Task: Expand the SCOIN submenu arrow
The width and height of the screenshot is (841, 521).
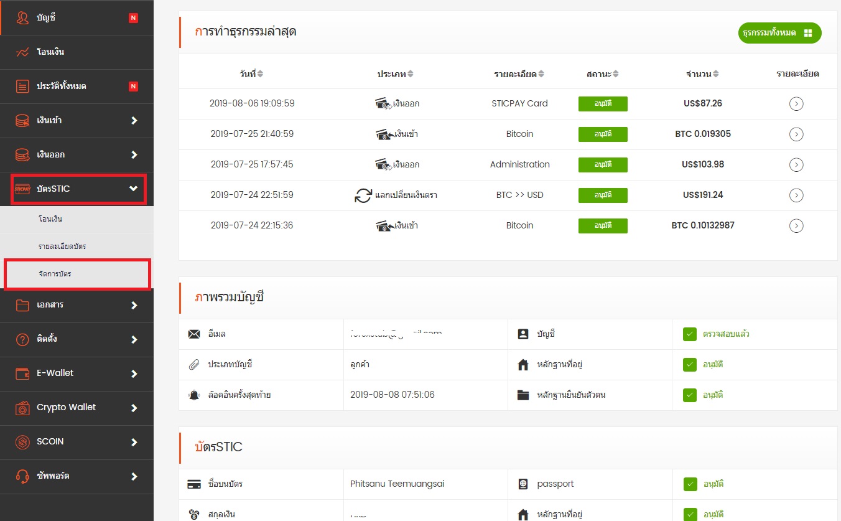Action: 134,442
